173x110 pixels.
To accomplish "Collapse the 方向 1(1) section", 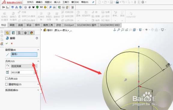I will (x=38, y=61).
